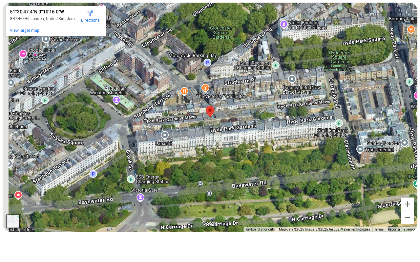Click the Map data ©2025 attribution text

click(x=325, y=230)
